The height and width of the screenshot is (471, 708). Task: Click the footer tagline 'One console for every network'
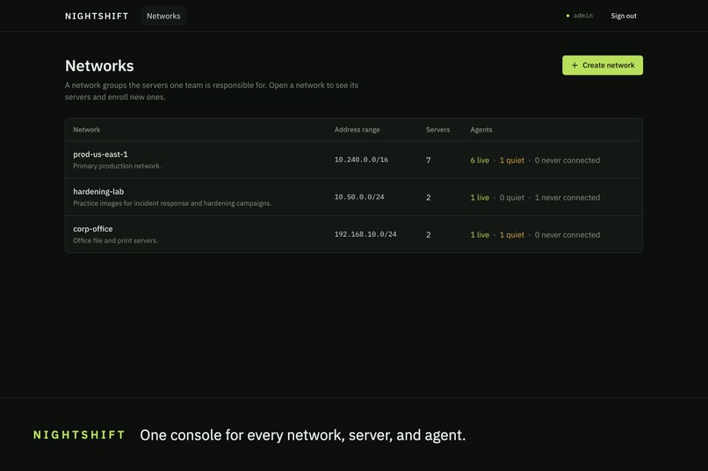(302, 435)
